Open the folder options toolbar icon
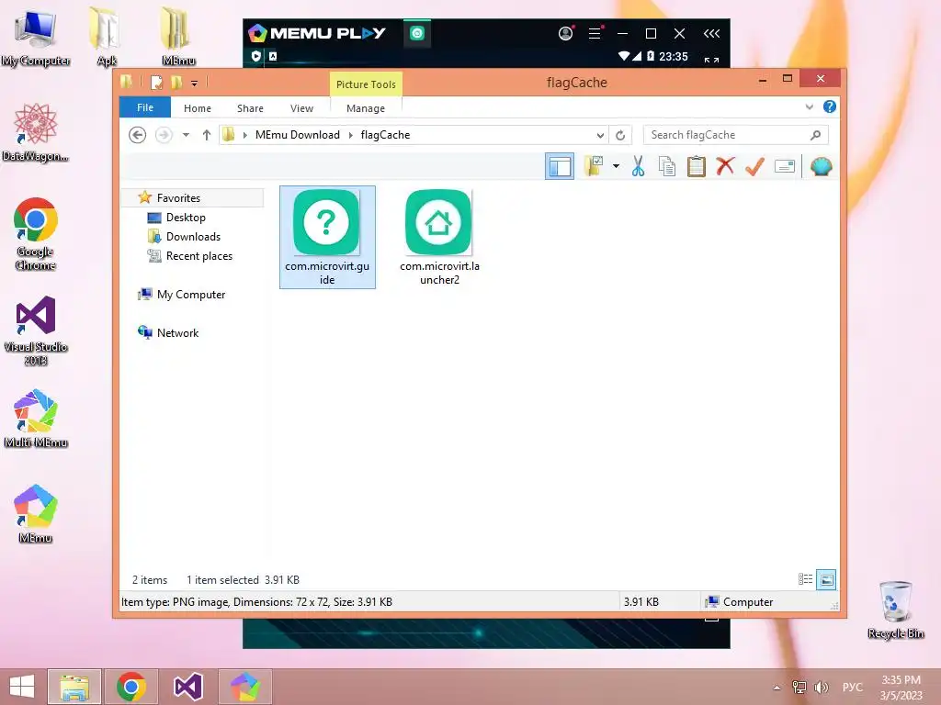Screen dimensions: 941x705 (x=595, y=166)
